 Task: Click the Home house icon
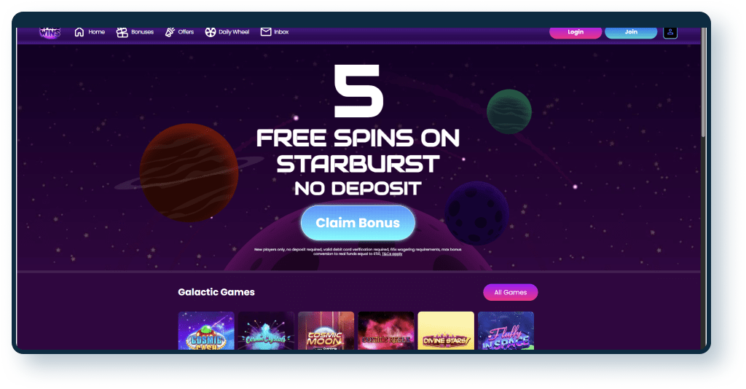click(79, 32)
